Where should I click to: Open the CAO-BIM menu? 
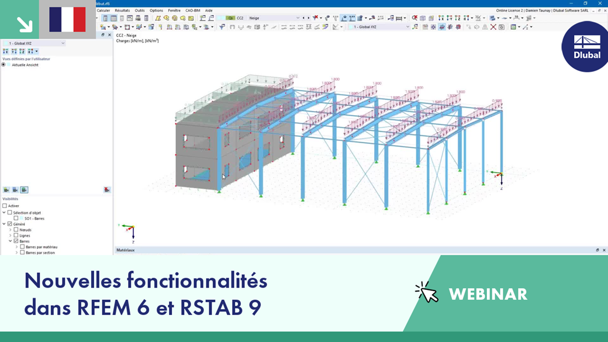click(192, 11)
